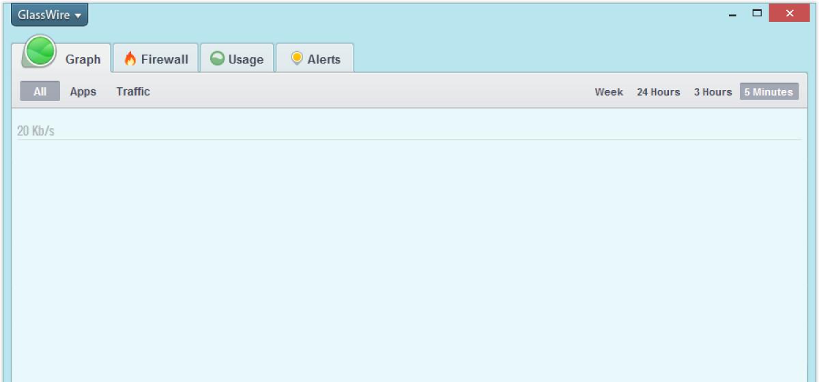
Task: Open the Firewall tab label
Action: pyautogui.click(x=164, y=59)
